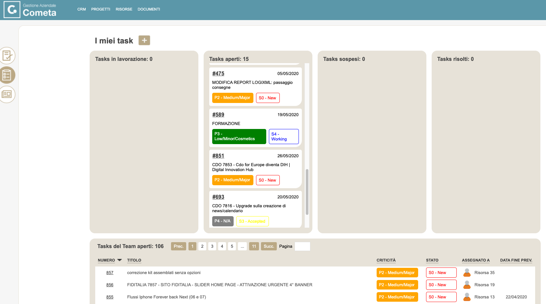Click avatar icon for Risorsa 19

coord(467,285)
